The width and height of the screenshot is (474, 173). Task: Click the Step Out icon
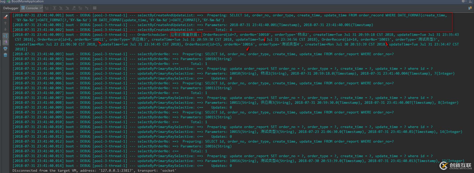point(74,8)
